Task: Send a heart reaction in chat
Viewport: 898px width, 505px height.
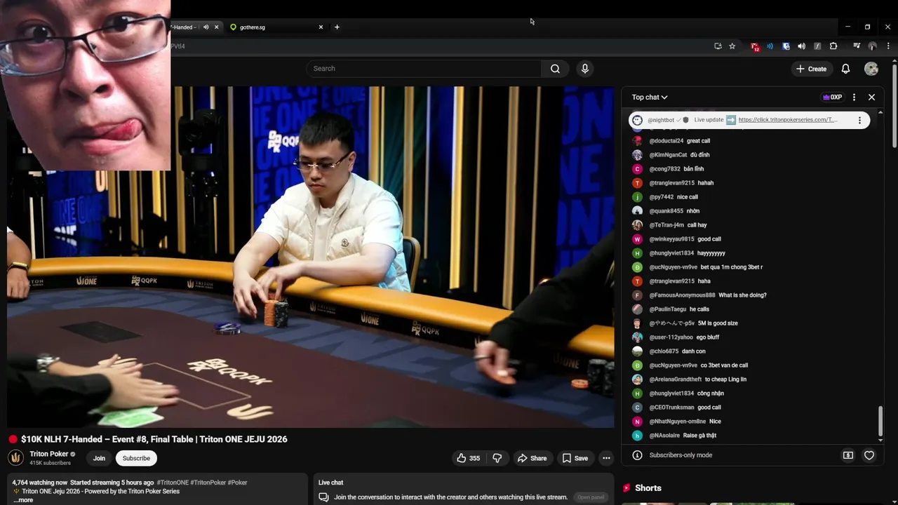Action: click(869, 455)
